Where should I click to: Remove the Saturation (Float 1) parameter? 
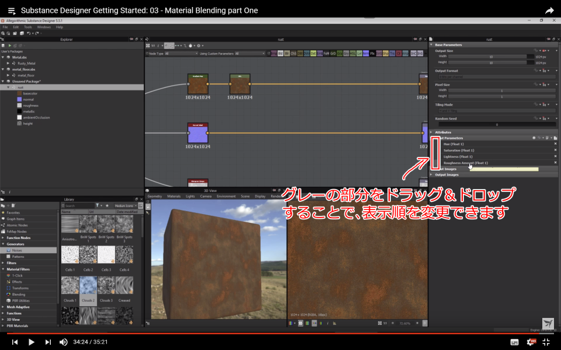[x=555, y=150]
